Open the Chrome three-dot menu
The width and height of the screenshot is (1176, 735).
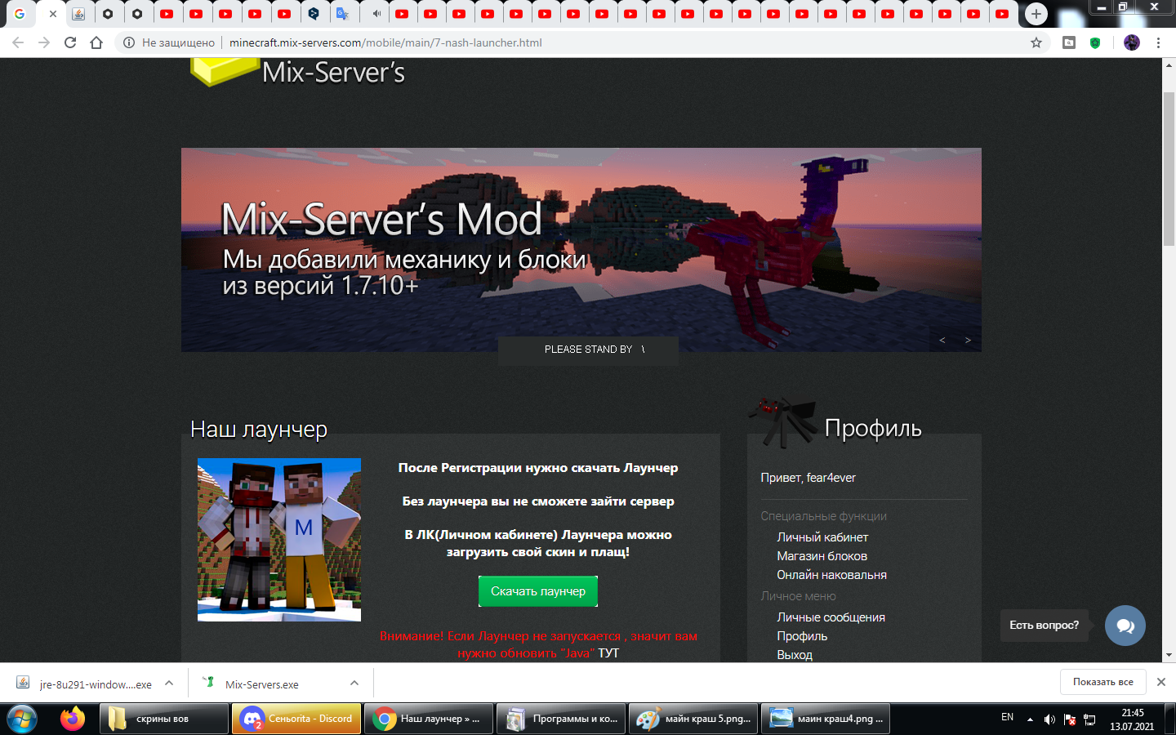1158,42
